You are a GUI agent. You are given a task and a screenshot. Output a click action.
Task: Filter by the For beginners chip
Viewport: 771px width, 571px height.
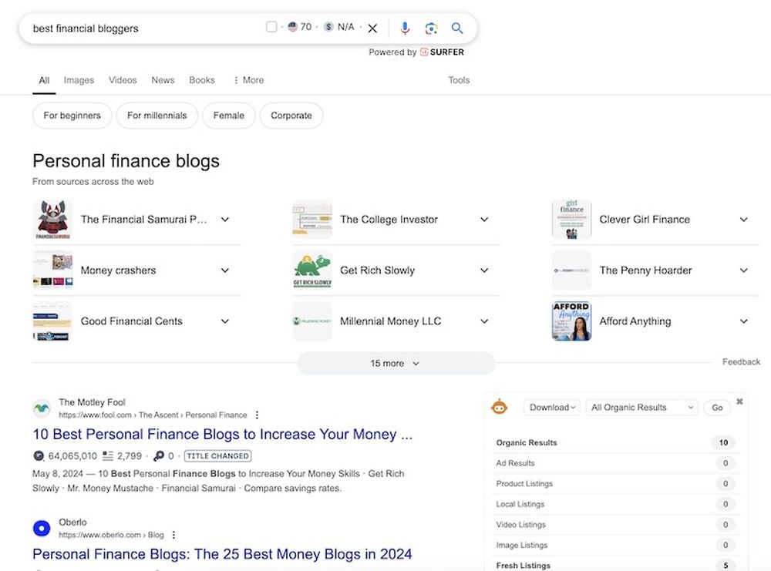[x=72, y=116]
